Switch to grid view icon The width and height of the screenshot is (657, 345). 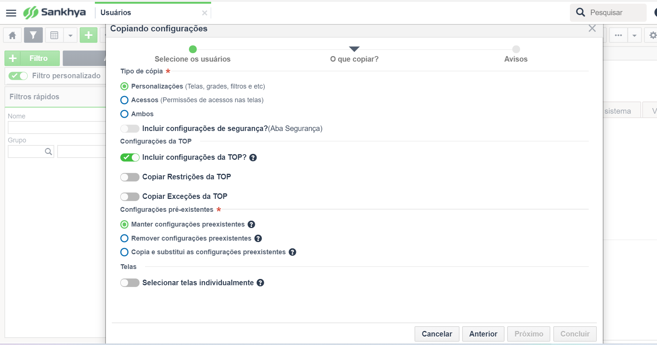pyautogui.click(x=54, y=35)
